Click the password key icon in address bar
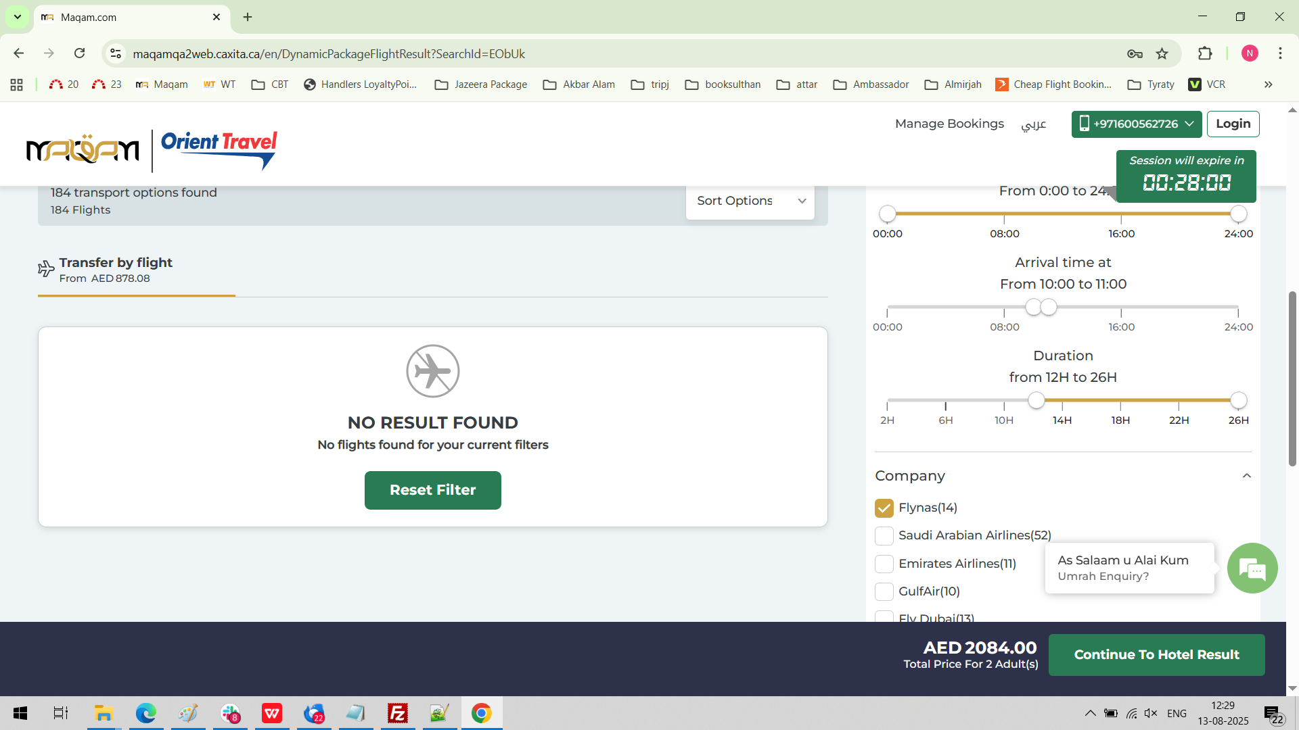The image size is (1299, 730). coord(1135,54)
